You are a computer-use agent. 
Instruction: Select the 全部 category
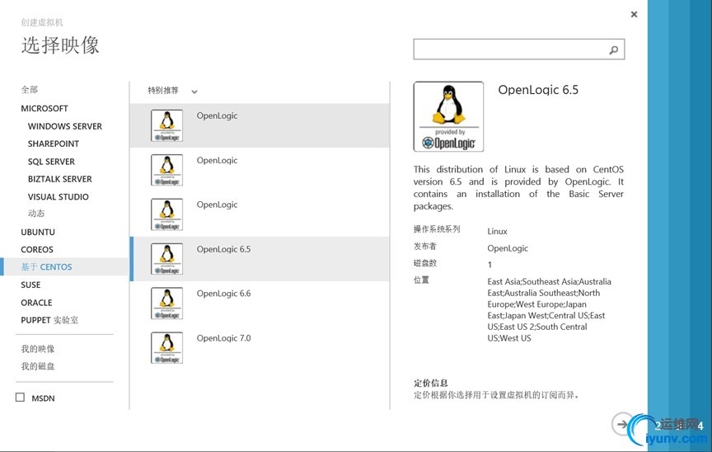coord(30,89)
